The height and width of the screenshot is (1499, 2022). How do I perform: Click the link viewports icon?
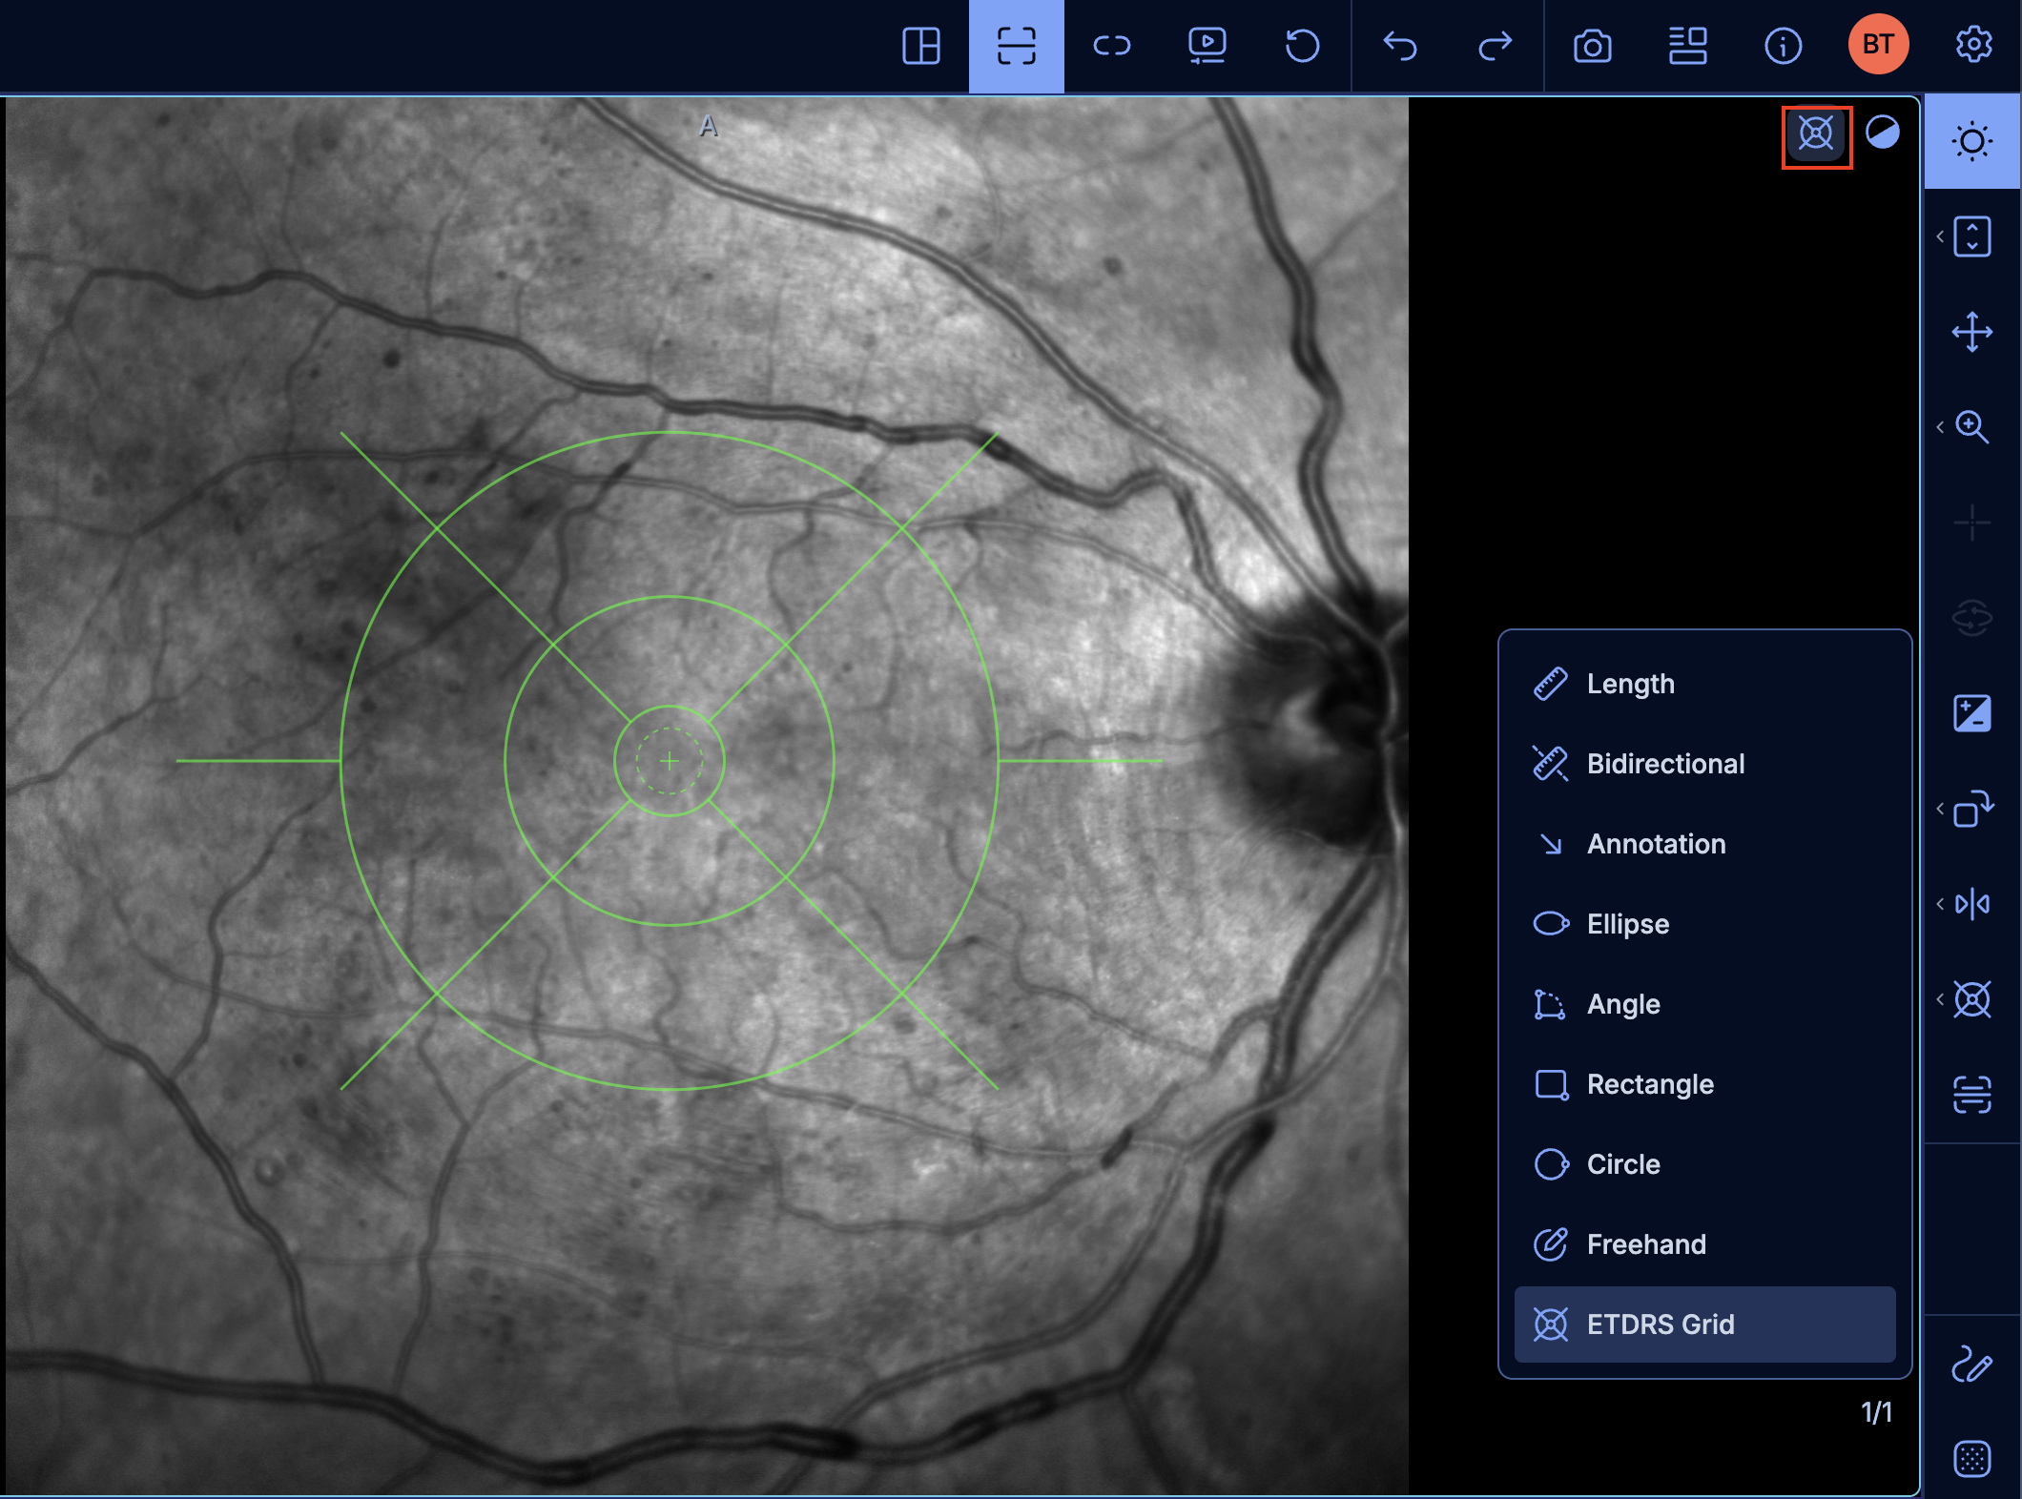[x=1112, y=46]
